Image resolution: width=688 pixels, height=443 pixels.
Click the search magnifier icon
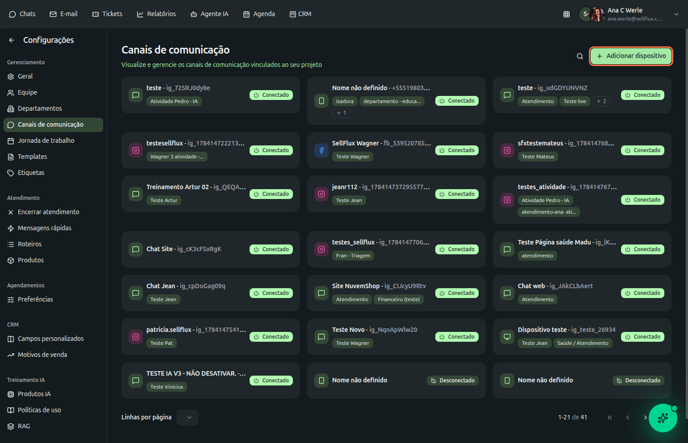580,56
